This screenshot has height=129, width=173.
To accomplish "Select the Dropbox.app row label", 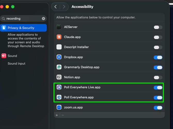I will [74, 57].
